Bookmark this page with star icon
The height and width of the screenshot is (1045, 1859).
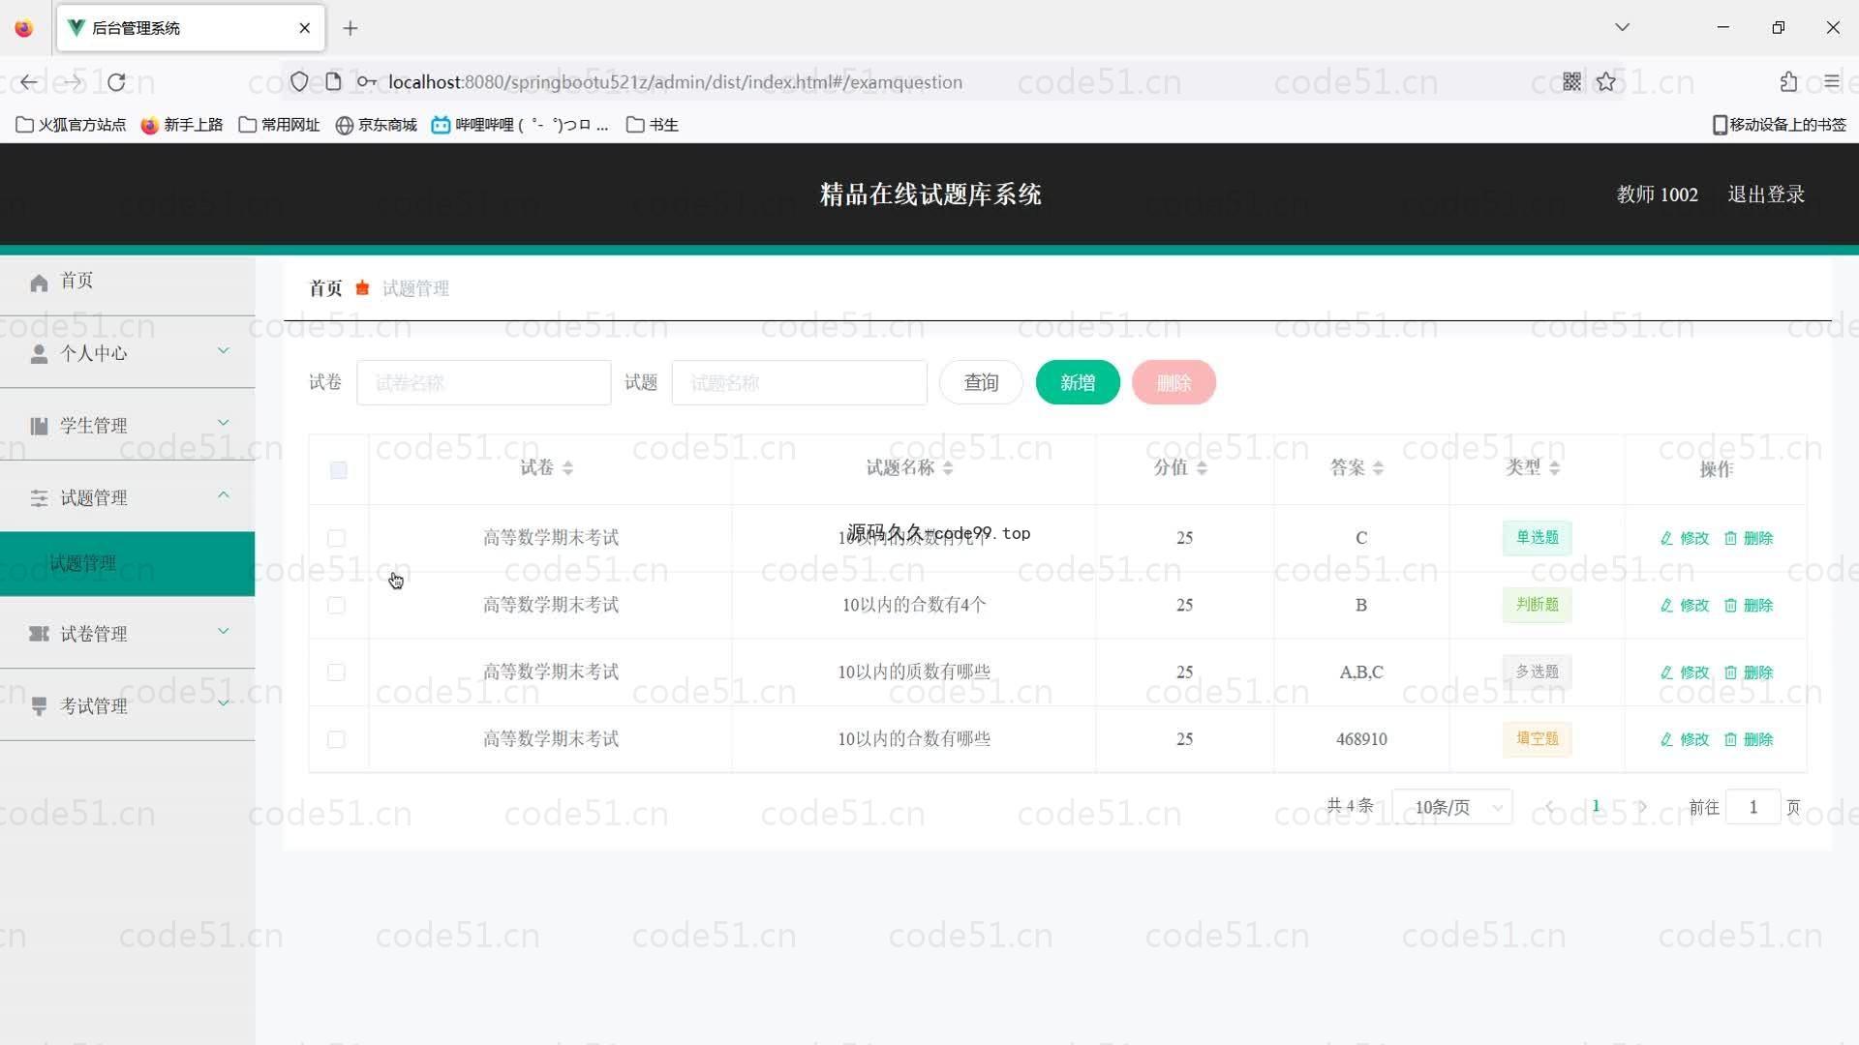click(1606, 82)
